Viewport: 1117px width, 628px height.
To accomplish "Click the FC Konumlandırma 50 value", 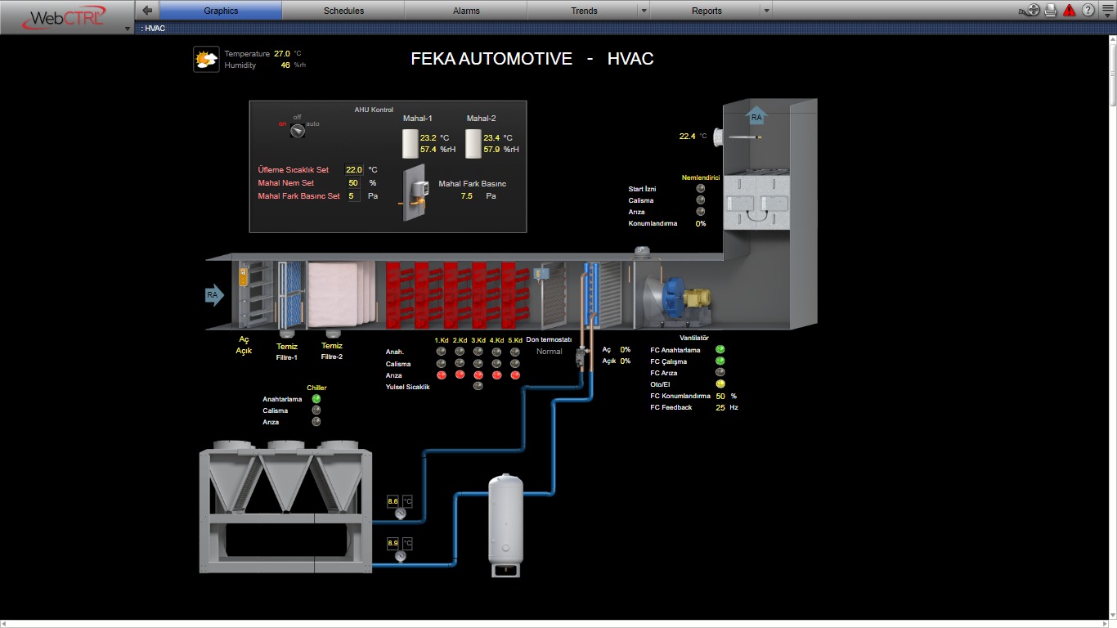I will 720,396.
